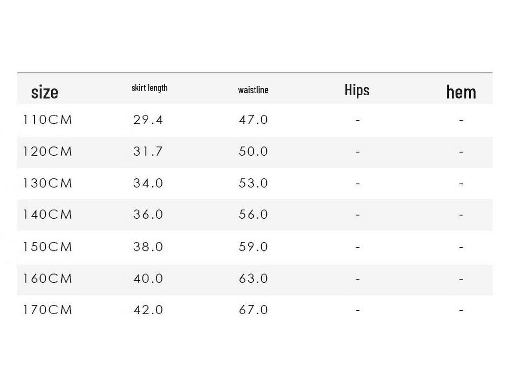Image resolution: width=510 pixels, height=382 pixels.
Task: Select the 140CM size row label
Action: [47, 214]
